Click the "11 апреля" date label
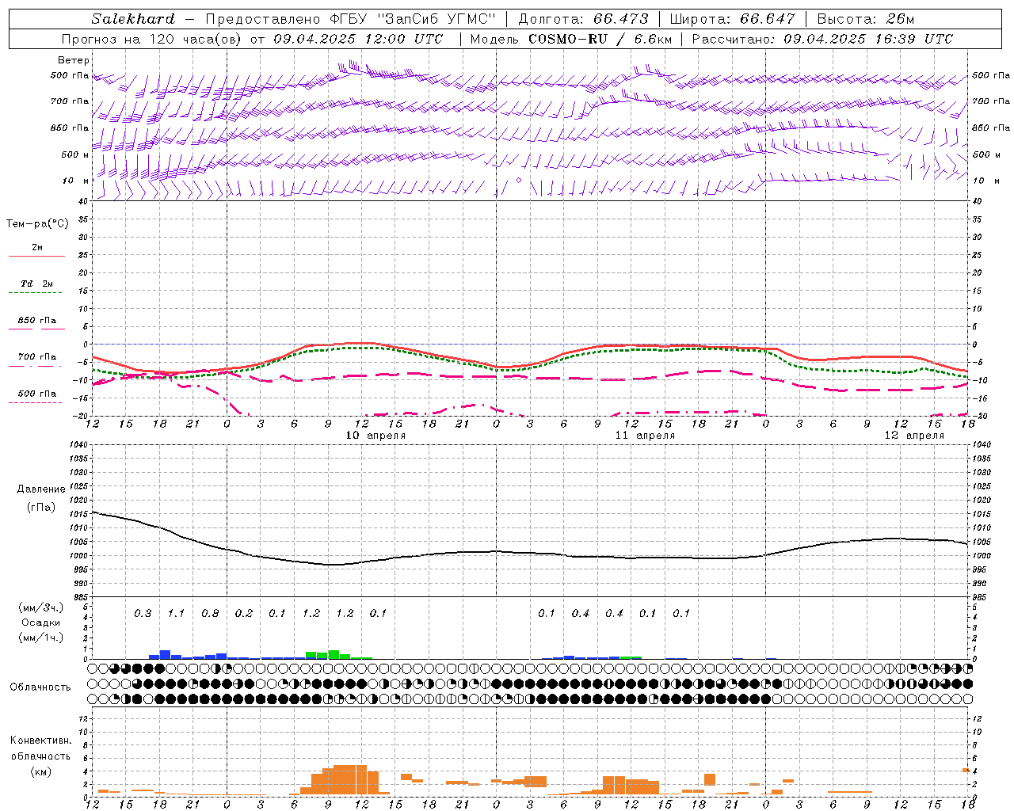This screenshot has width=1014, height=811. pyautogui.click(x=645, y=436)
